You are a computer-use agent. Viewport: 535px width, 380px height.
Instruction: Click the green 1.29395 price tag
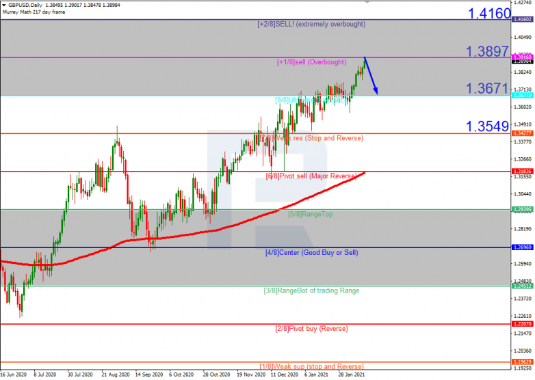(523, 209)
